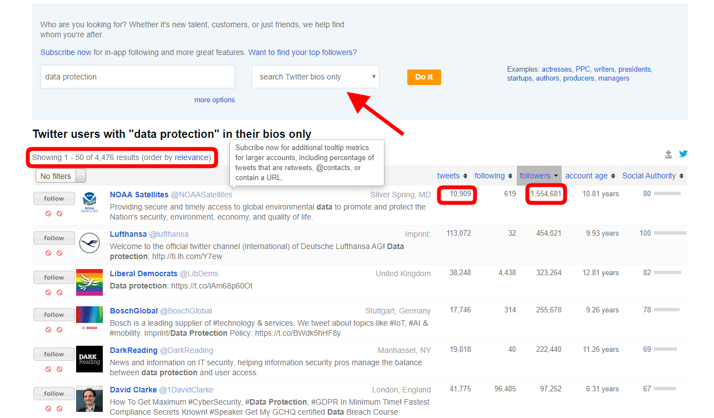Screen dimensions: 714x418
Task: Follow the David Clarke account
Action: (54, 394)
